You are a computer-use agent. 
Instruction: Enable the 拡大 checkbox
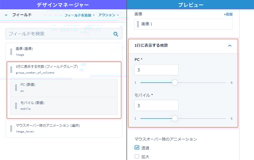[137, 156]
